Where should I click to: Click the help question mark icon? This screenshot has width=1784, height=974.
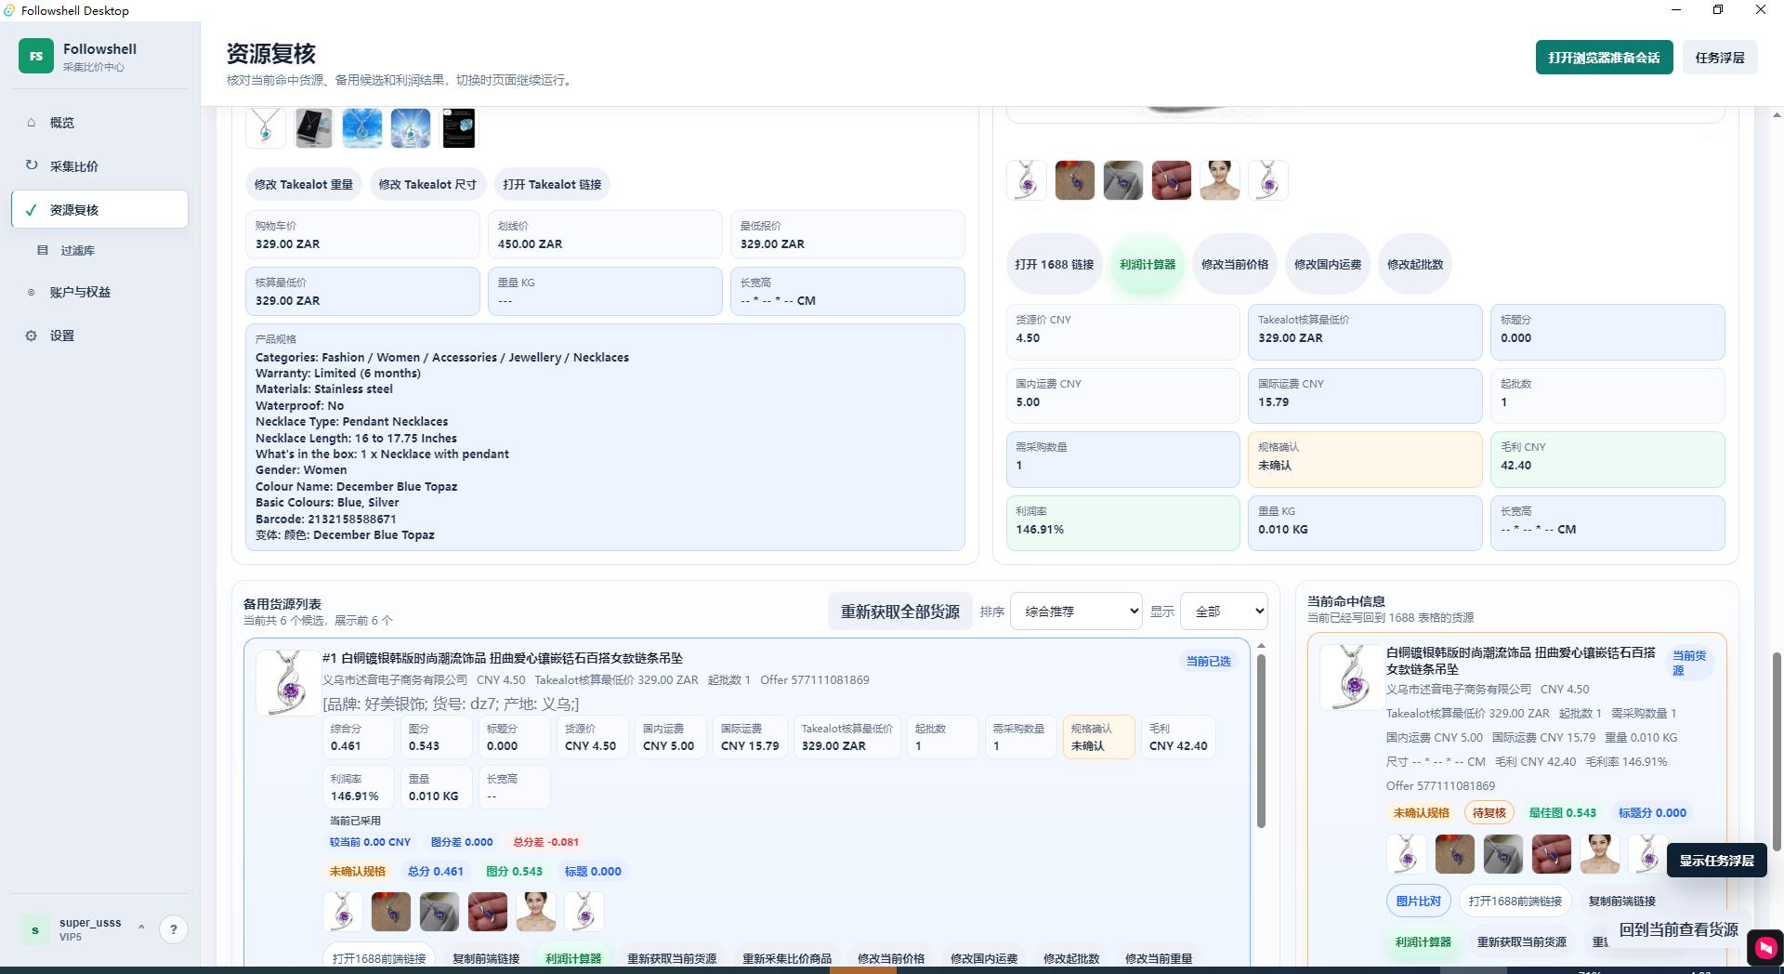click(173, 929)
